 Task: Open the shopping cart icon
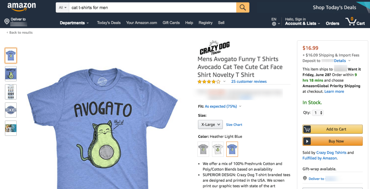351,22
